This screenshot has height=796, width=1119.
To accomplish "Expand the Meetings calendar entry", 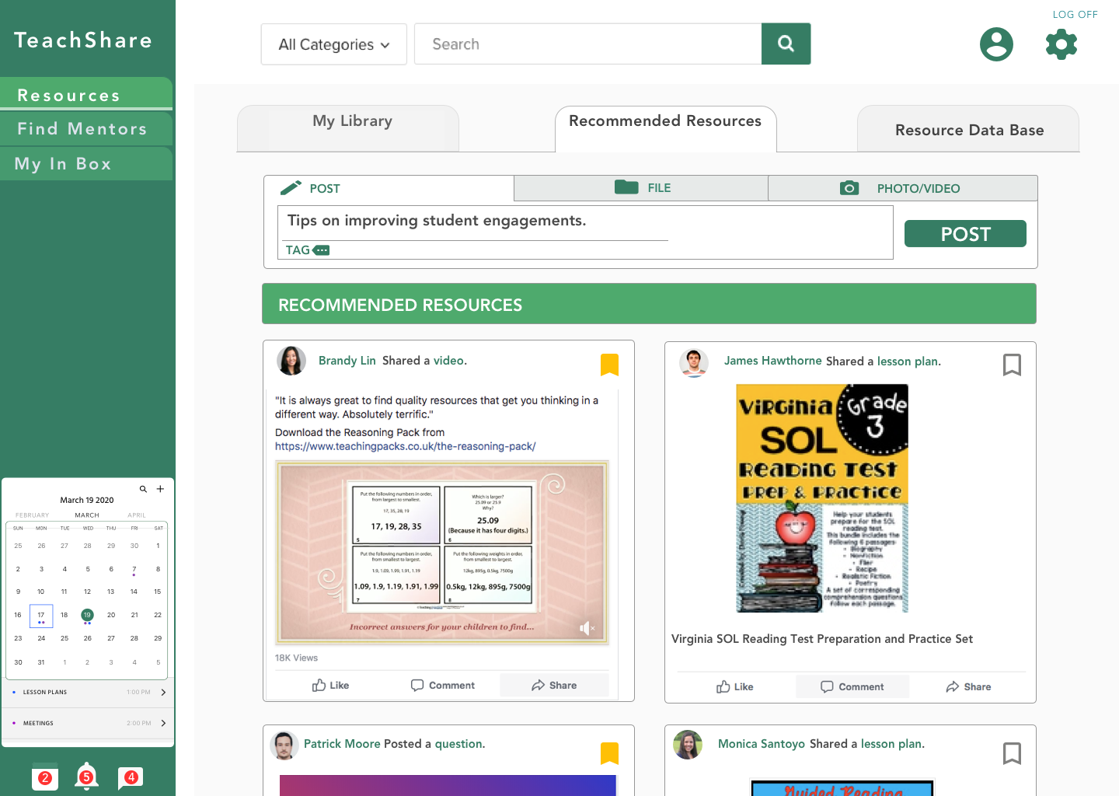I will click(163, 723).
